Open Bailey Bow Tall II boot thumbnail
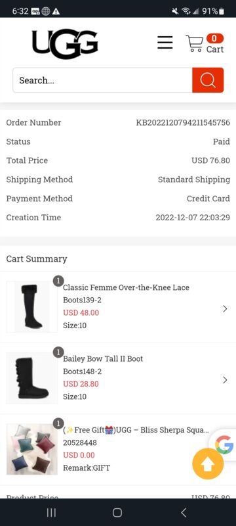The height and width of the screenshot is (526, 236). coord(31,378)
